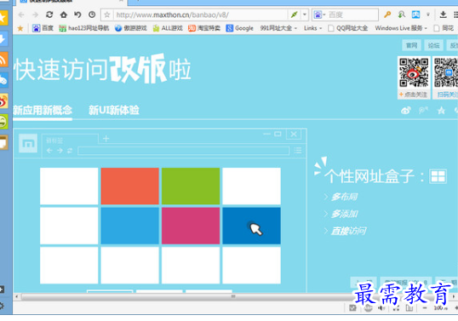458x321 pixels.
Task: Switch to the 新应用新概念 tab
Action: [x=43, y=110]
